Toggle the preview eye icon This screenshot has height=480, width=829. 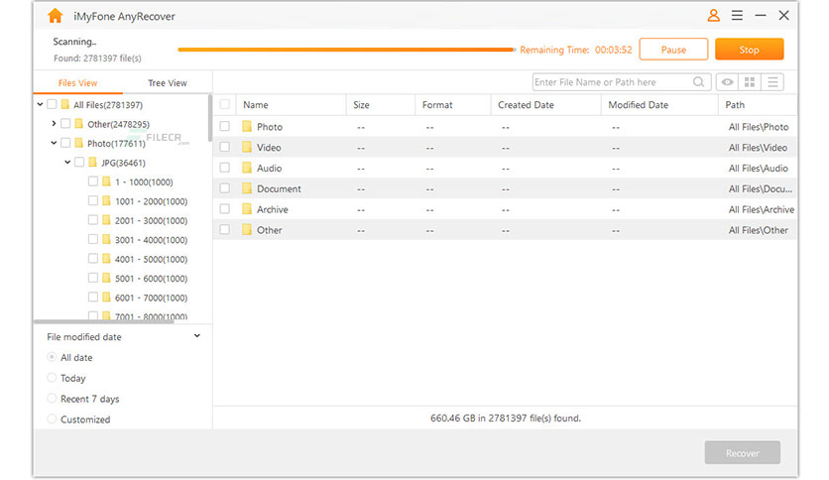[728, 82]
